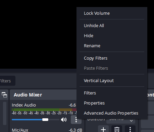Click the Index Audio level meter
Image resolution: width=154 pixels, height=132 pixels.
[x=44, y=110]
